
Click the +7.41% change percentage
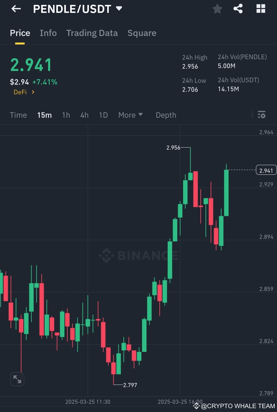(x=45, y=82)
